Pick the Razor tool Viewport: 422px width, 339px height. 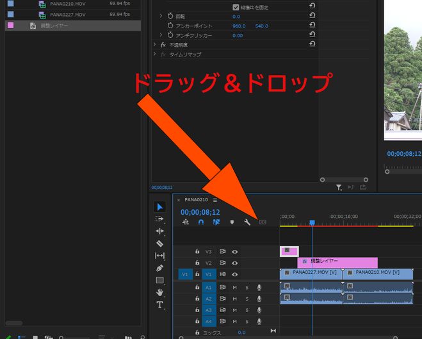click(159, 244)
